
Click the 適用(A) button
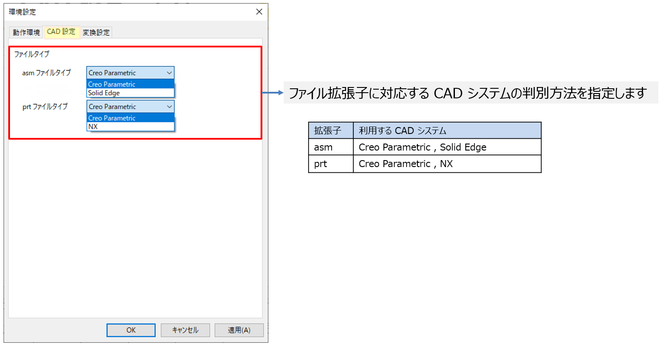click(x=239, y=330)
